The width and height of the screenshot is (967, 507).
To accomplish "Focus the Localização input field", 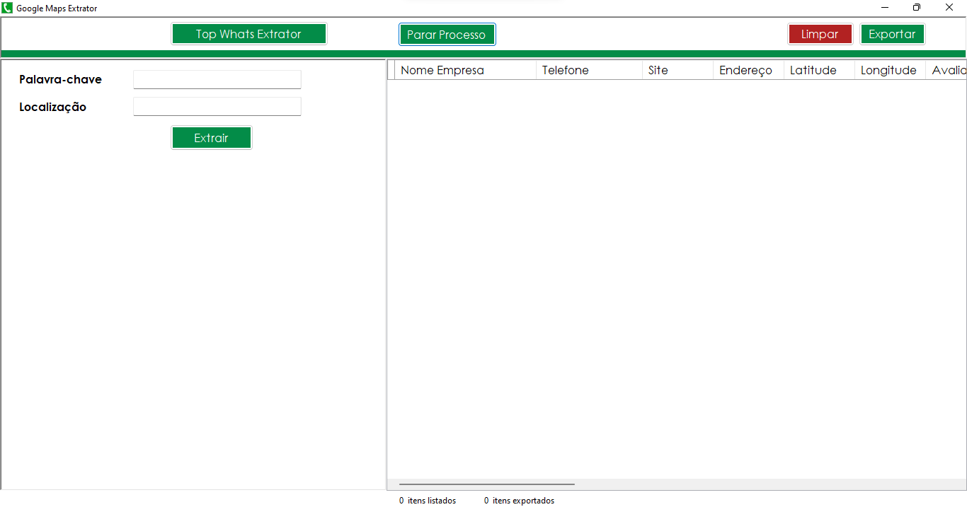I will coord(217,107).
